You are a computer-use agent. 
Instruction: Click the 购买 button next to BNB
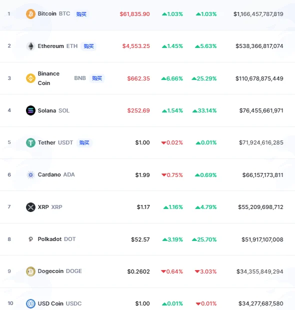pyautogui.click(x=97, y=78)
